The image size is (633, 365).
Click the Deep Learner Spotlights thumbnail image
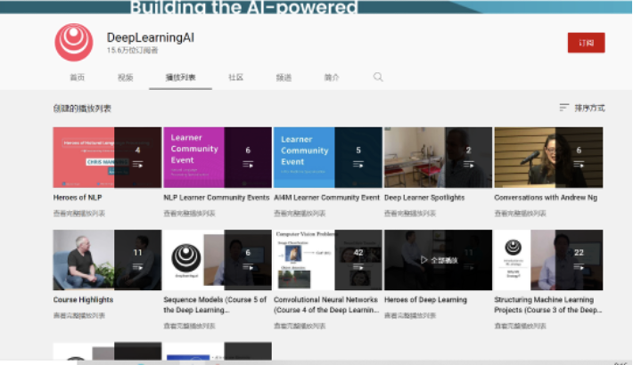coord(438,158)
